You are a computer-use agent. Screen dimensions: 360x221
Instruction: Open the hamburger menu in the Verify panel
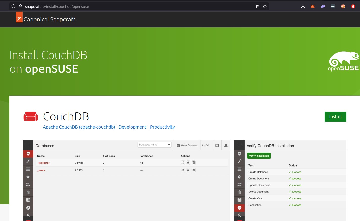tap(239, 145)
